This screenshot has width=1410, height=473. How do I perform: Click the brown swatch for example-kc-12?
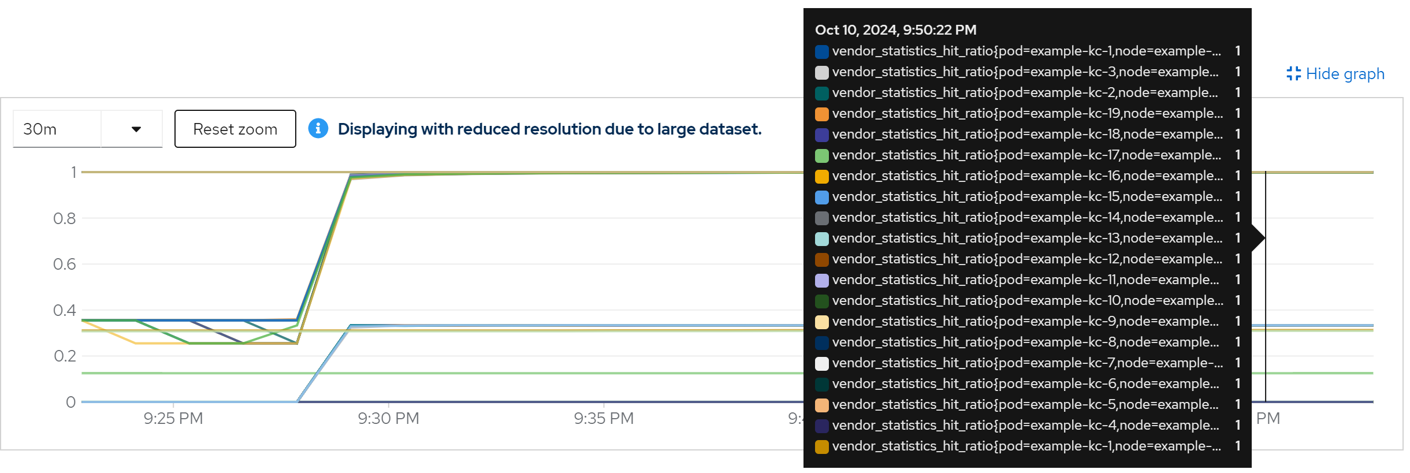pyautogui.click(x=821, y=260)
